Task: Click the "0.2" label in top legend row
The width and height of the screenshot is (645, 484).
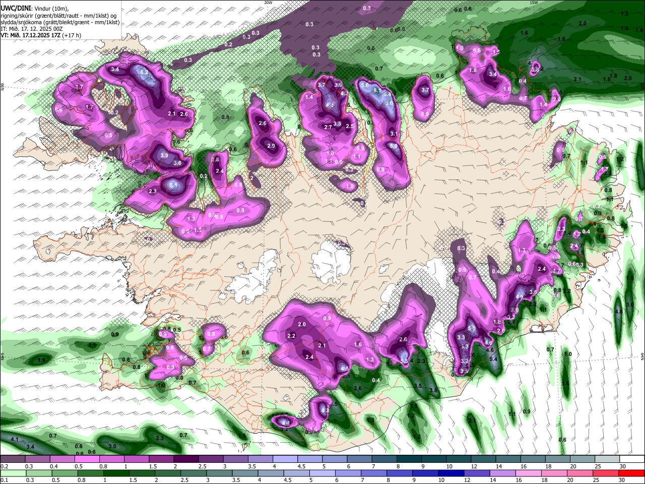Action: tap(5, 466)
